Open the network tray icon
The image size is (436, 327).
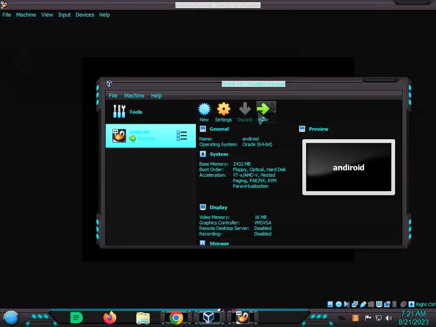(379, 318)
